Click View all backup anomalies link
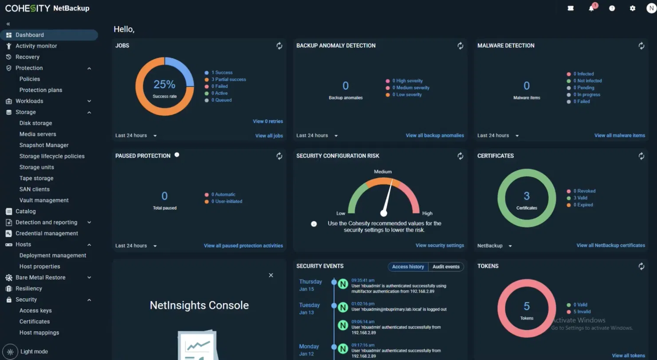657x360 pixels. point(435,136)
